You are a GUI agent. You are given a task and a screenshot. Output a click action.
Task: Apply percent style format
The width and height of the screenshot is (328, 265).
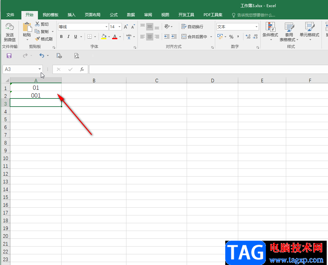click(x=231, y=37)
